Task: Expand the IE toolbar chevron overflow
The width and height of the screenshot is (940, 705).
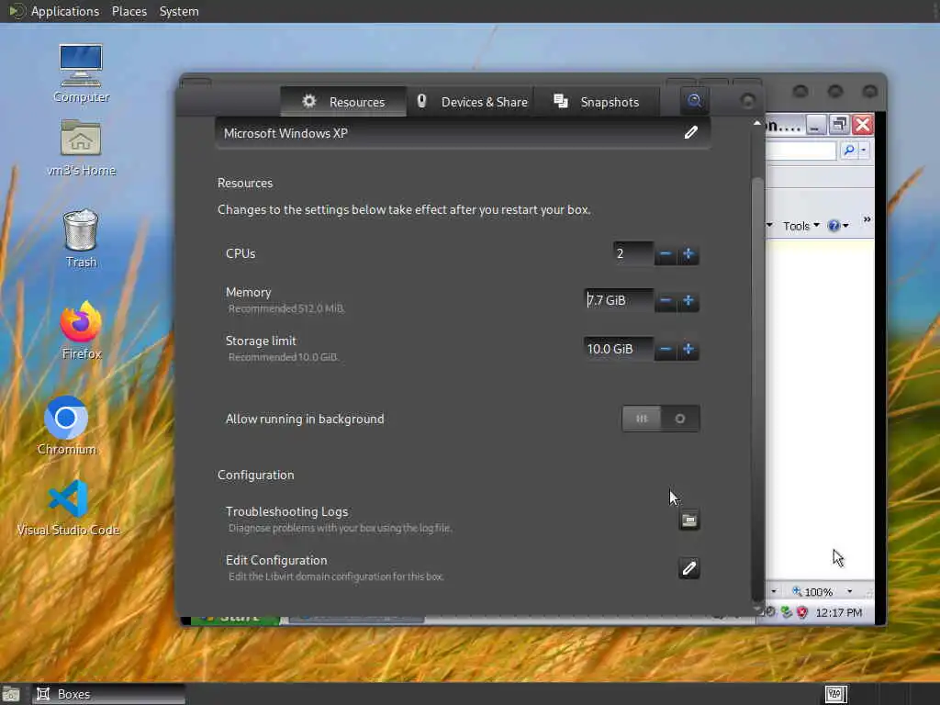Action: coord(867,219)
